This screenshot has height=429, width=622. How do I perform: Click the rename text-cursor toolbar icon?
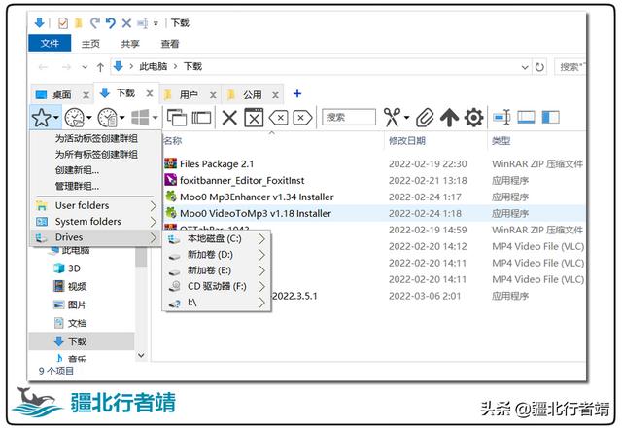[501, 118]
